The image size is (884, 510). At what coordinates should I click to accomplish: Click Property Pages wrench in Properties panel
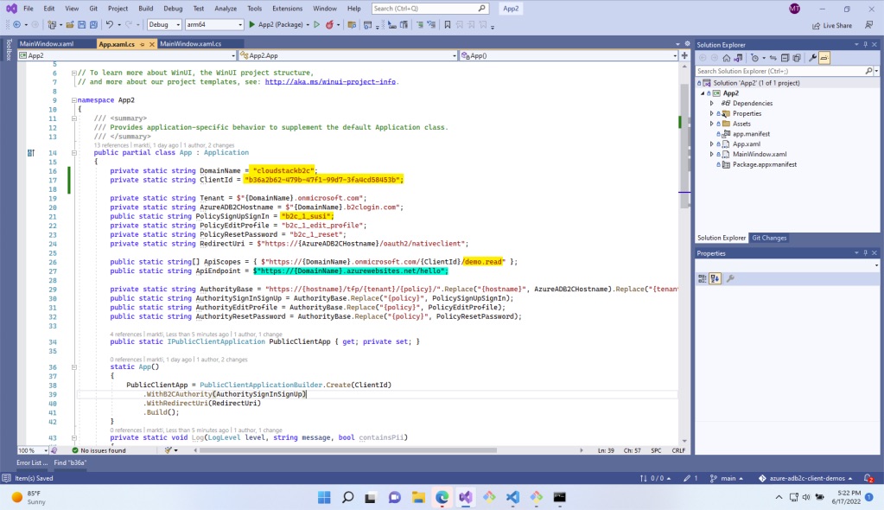(x=730, y=278)
